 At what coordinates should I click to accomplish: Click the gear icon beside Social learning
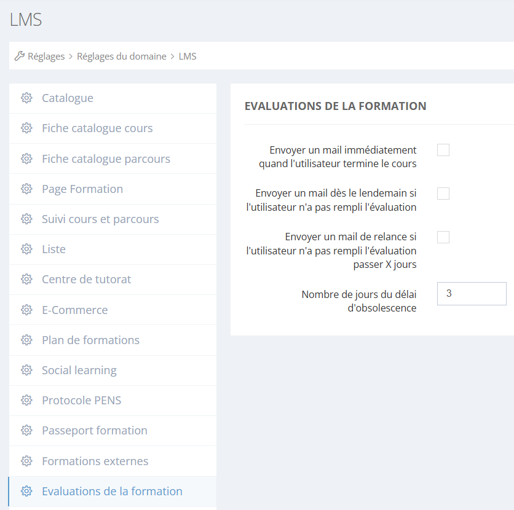tap(26, 371)
